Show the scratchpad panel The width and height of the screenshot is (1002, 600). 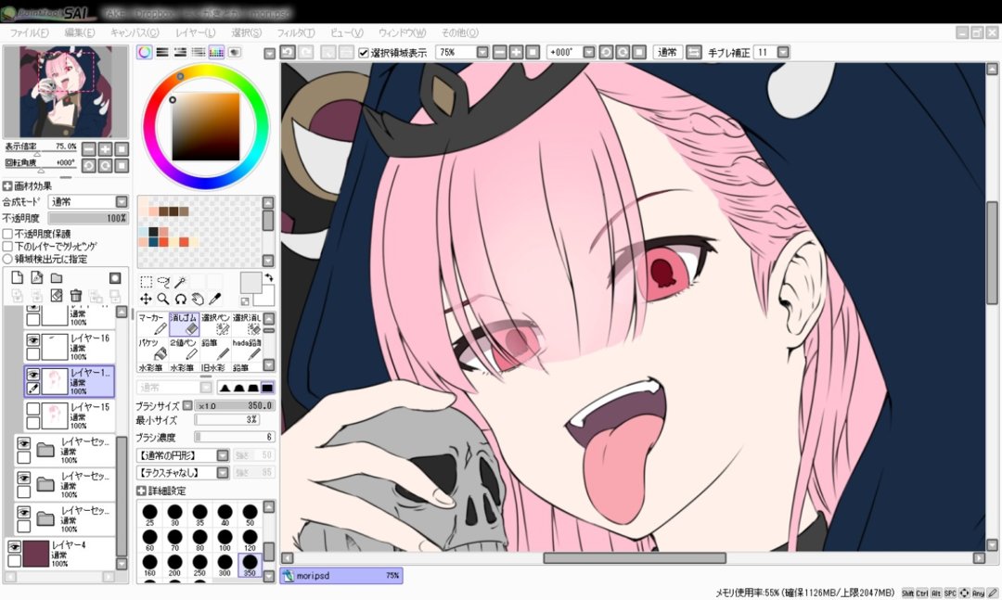pyautogui.click(x=235, y=53)
